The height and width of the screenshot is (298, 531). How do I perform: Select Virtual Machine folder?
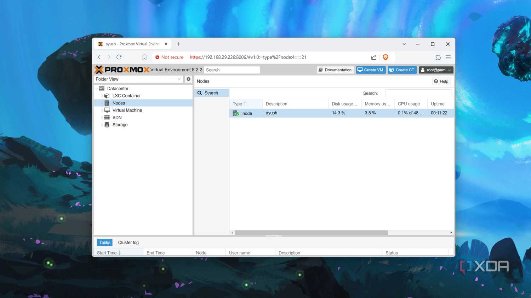pos(127,110)
